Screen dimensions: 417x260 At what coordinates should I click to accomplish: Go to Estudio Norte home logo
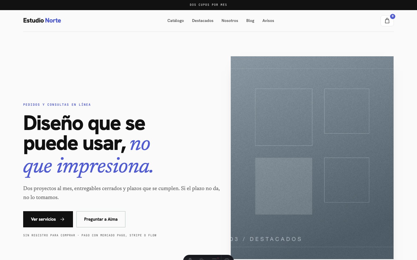click(42, 21)
